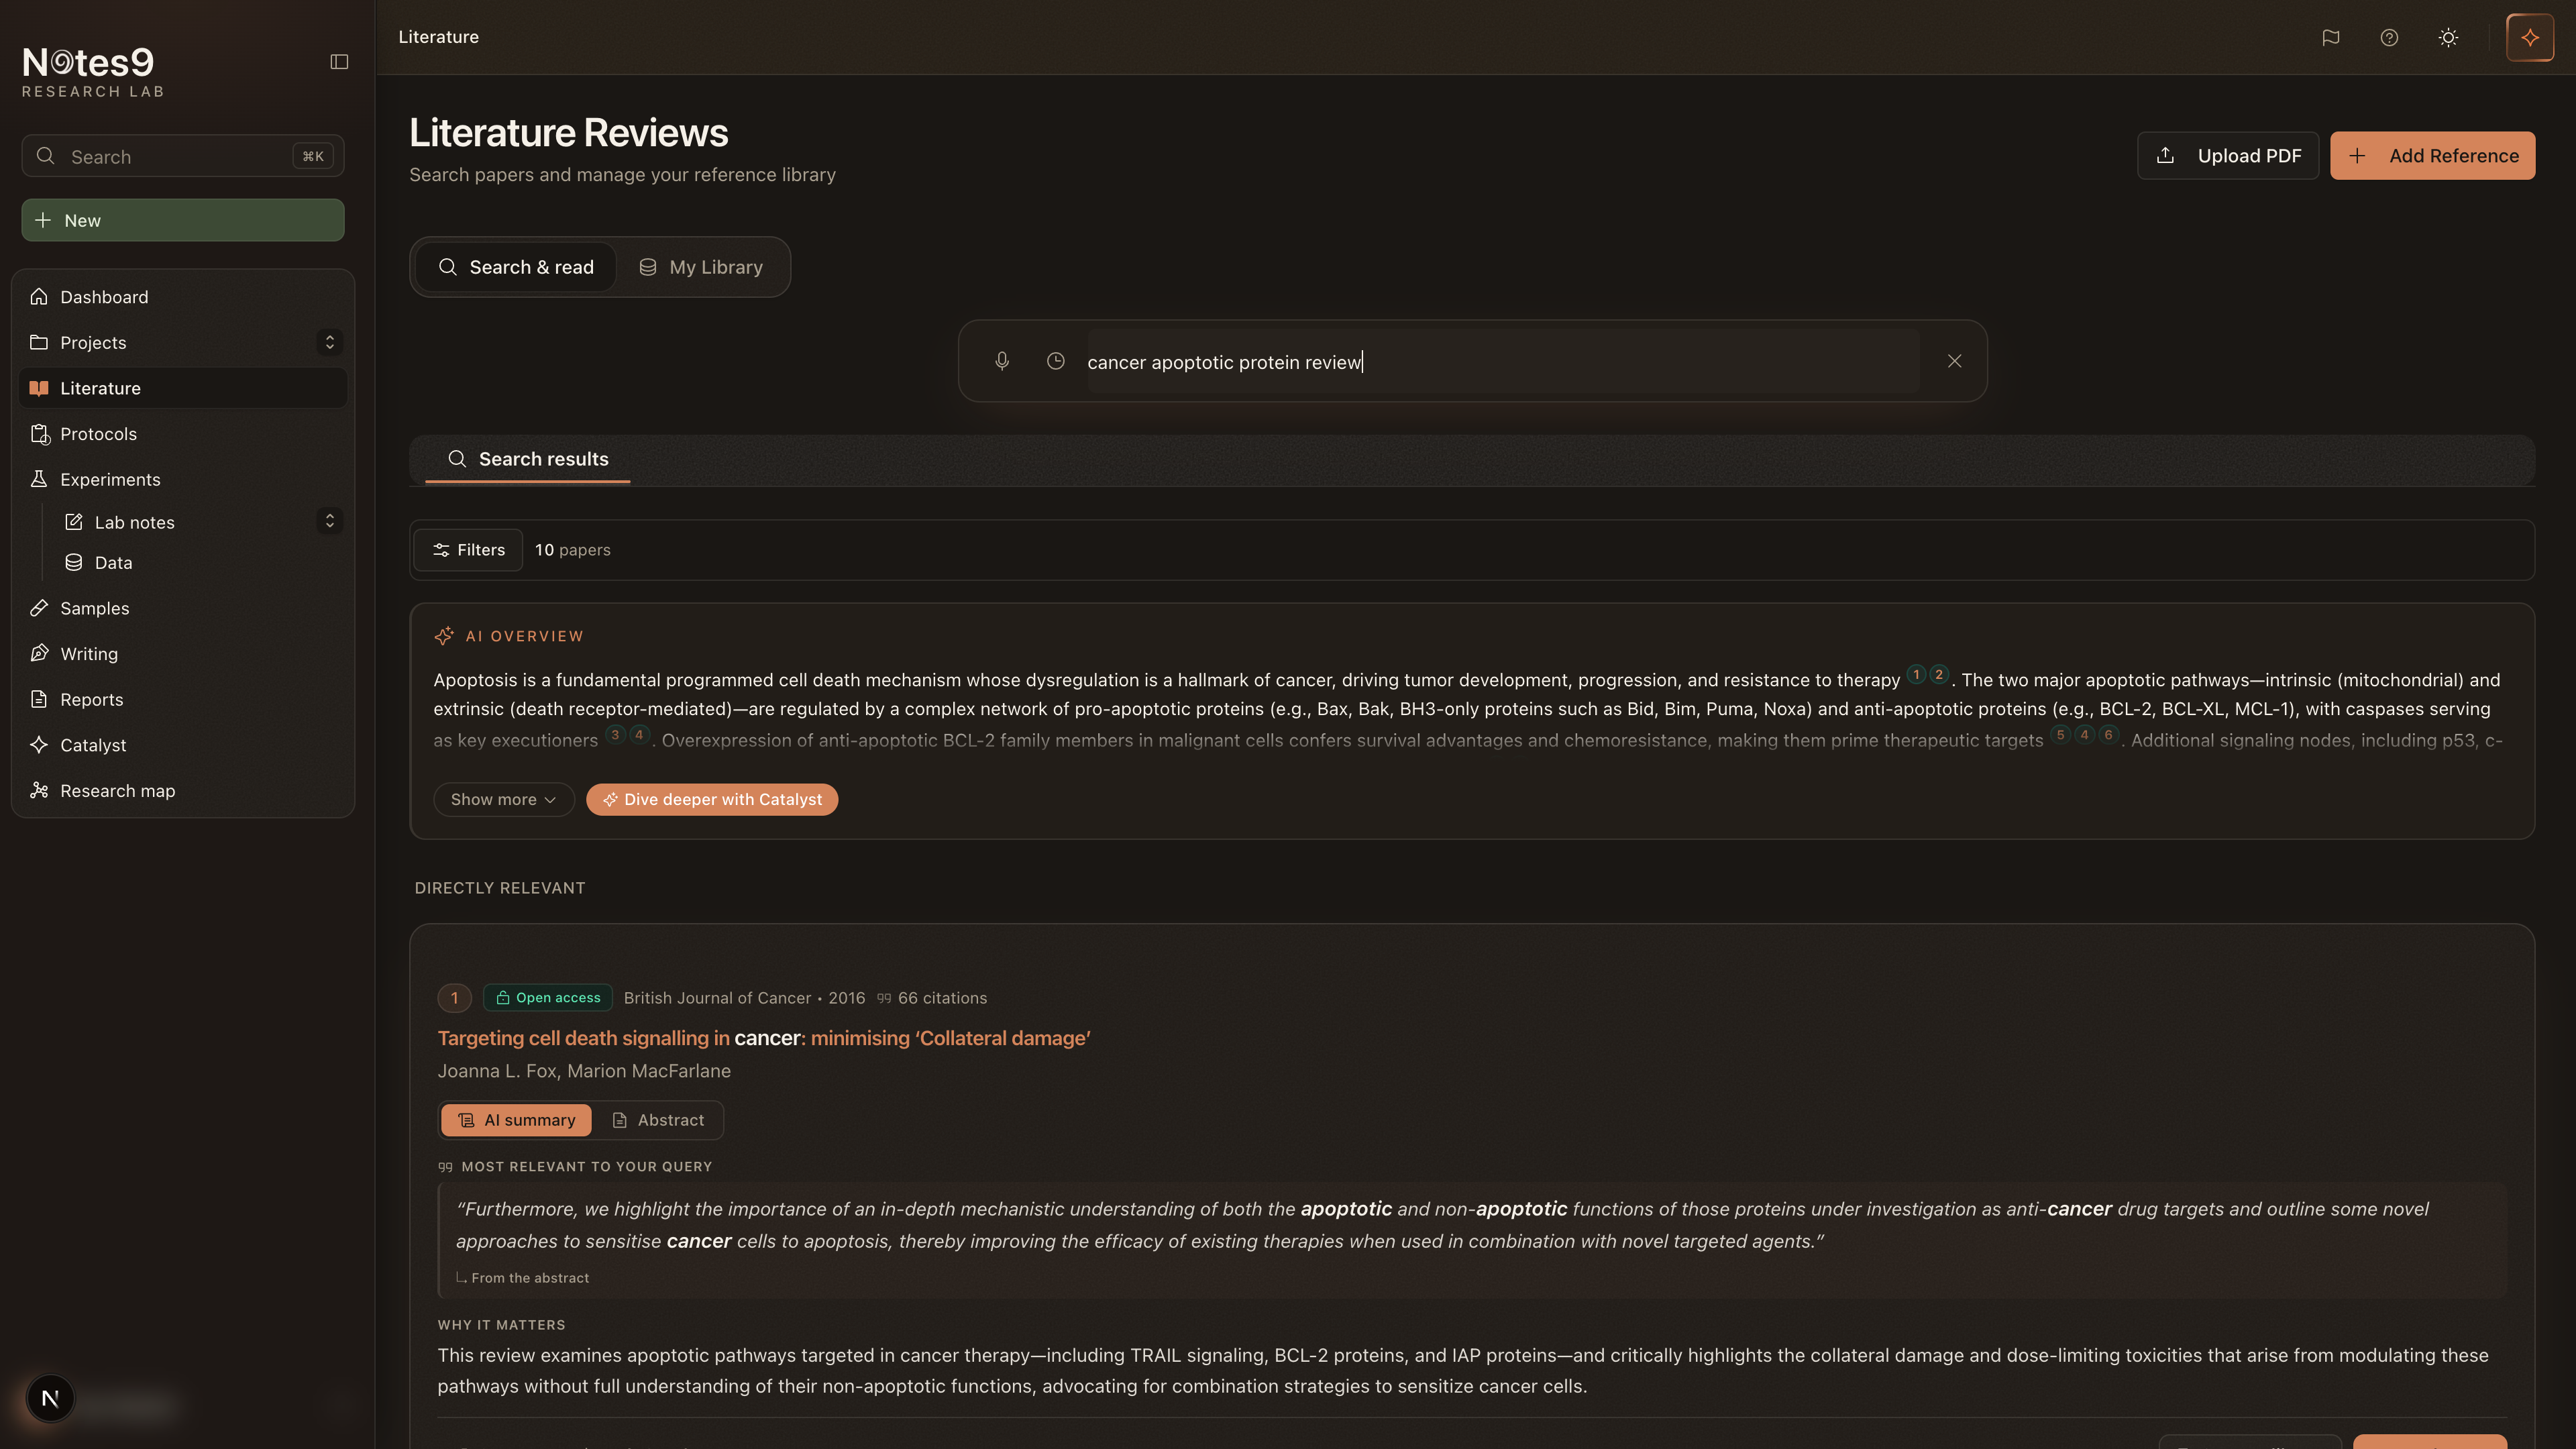The width and height of the screenshot is (2576, 1449).
Task: Click the green New button
Action: pos(183,220)
